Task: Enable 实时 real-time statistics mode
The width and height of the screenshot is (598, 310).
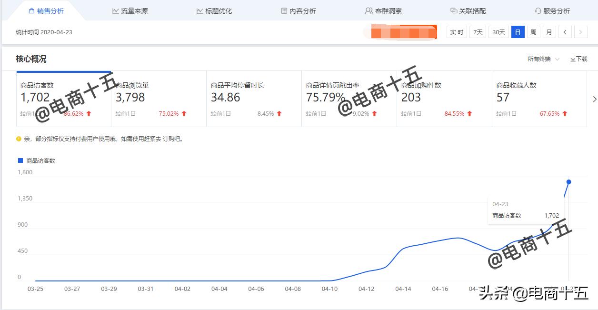Action: (x=457, y=32)
